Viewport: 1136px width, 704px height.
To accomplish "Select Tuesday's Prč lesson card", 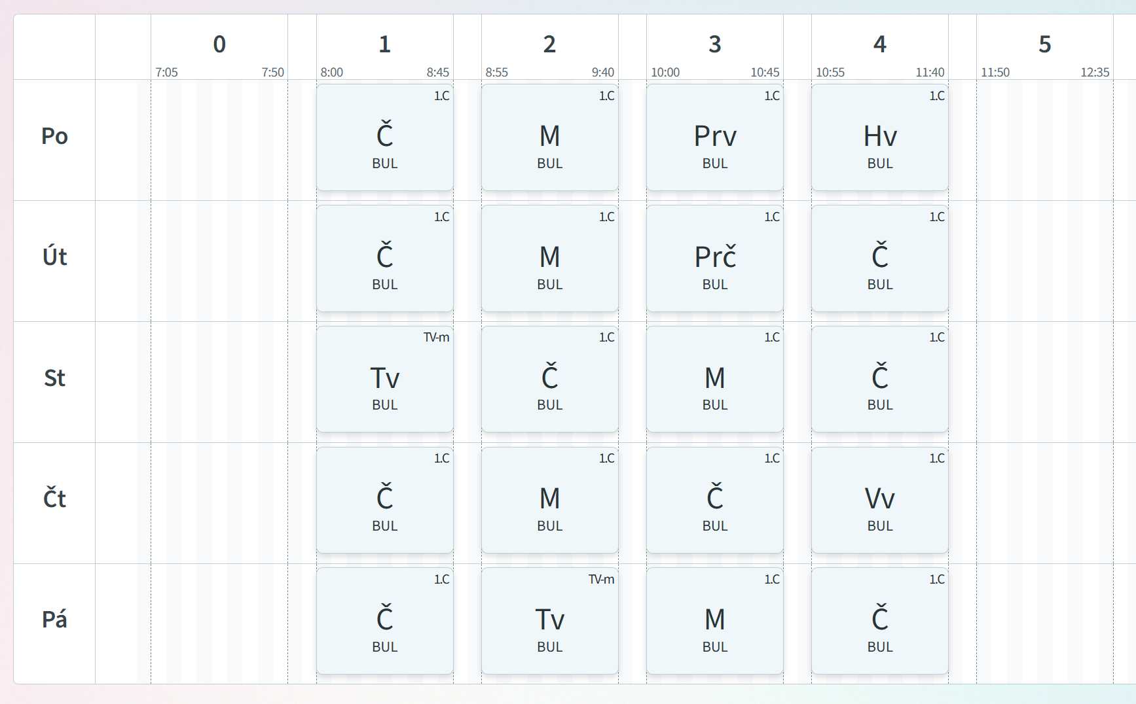I will [714, 258].
